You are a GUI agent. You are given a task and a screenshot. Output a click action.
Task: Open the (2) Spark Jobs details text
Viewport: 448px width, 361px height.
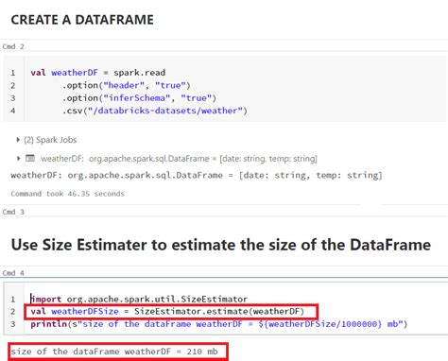[50, 140]
